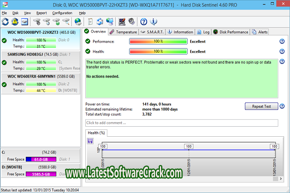The image size is (290, 193).
Task: Click green check icon of WDC WD60EFRX disk
Action: (4, 84)
